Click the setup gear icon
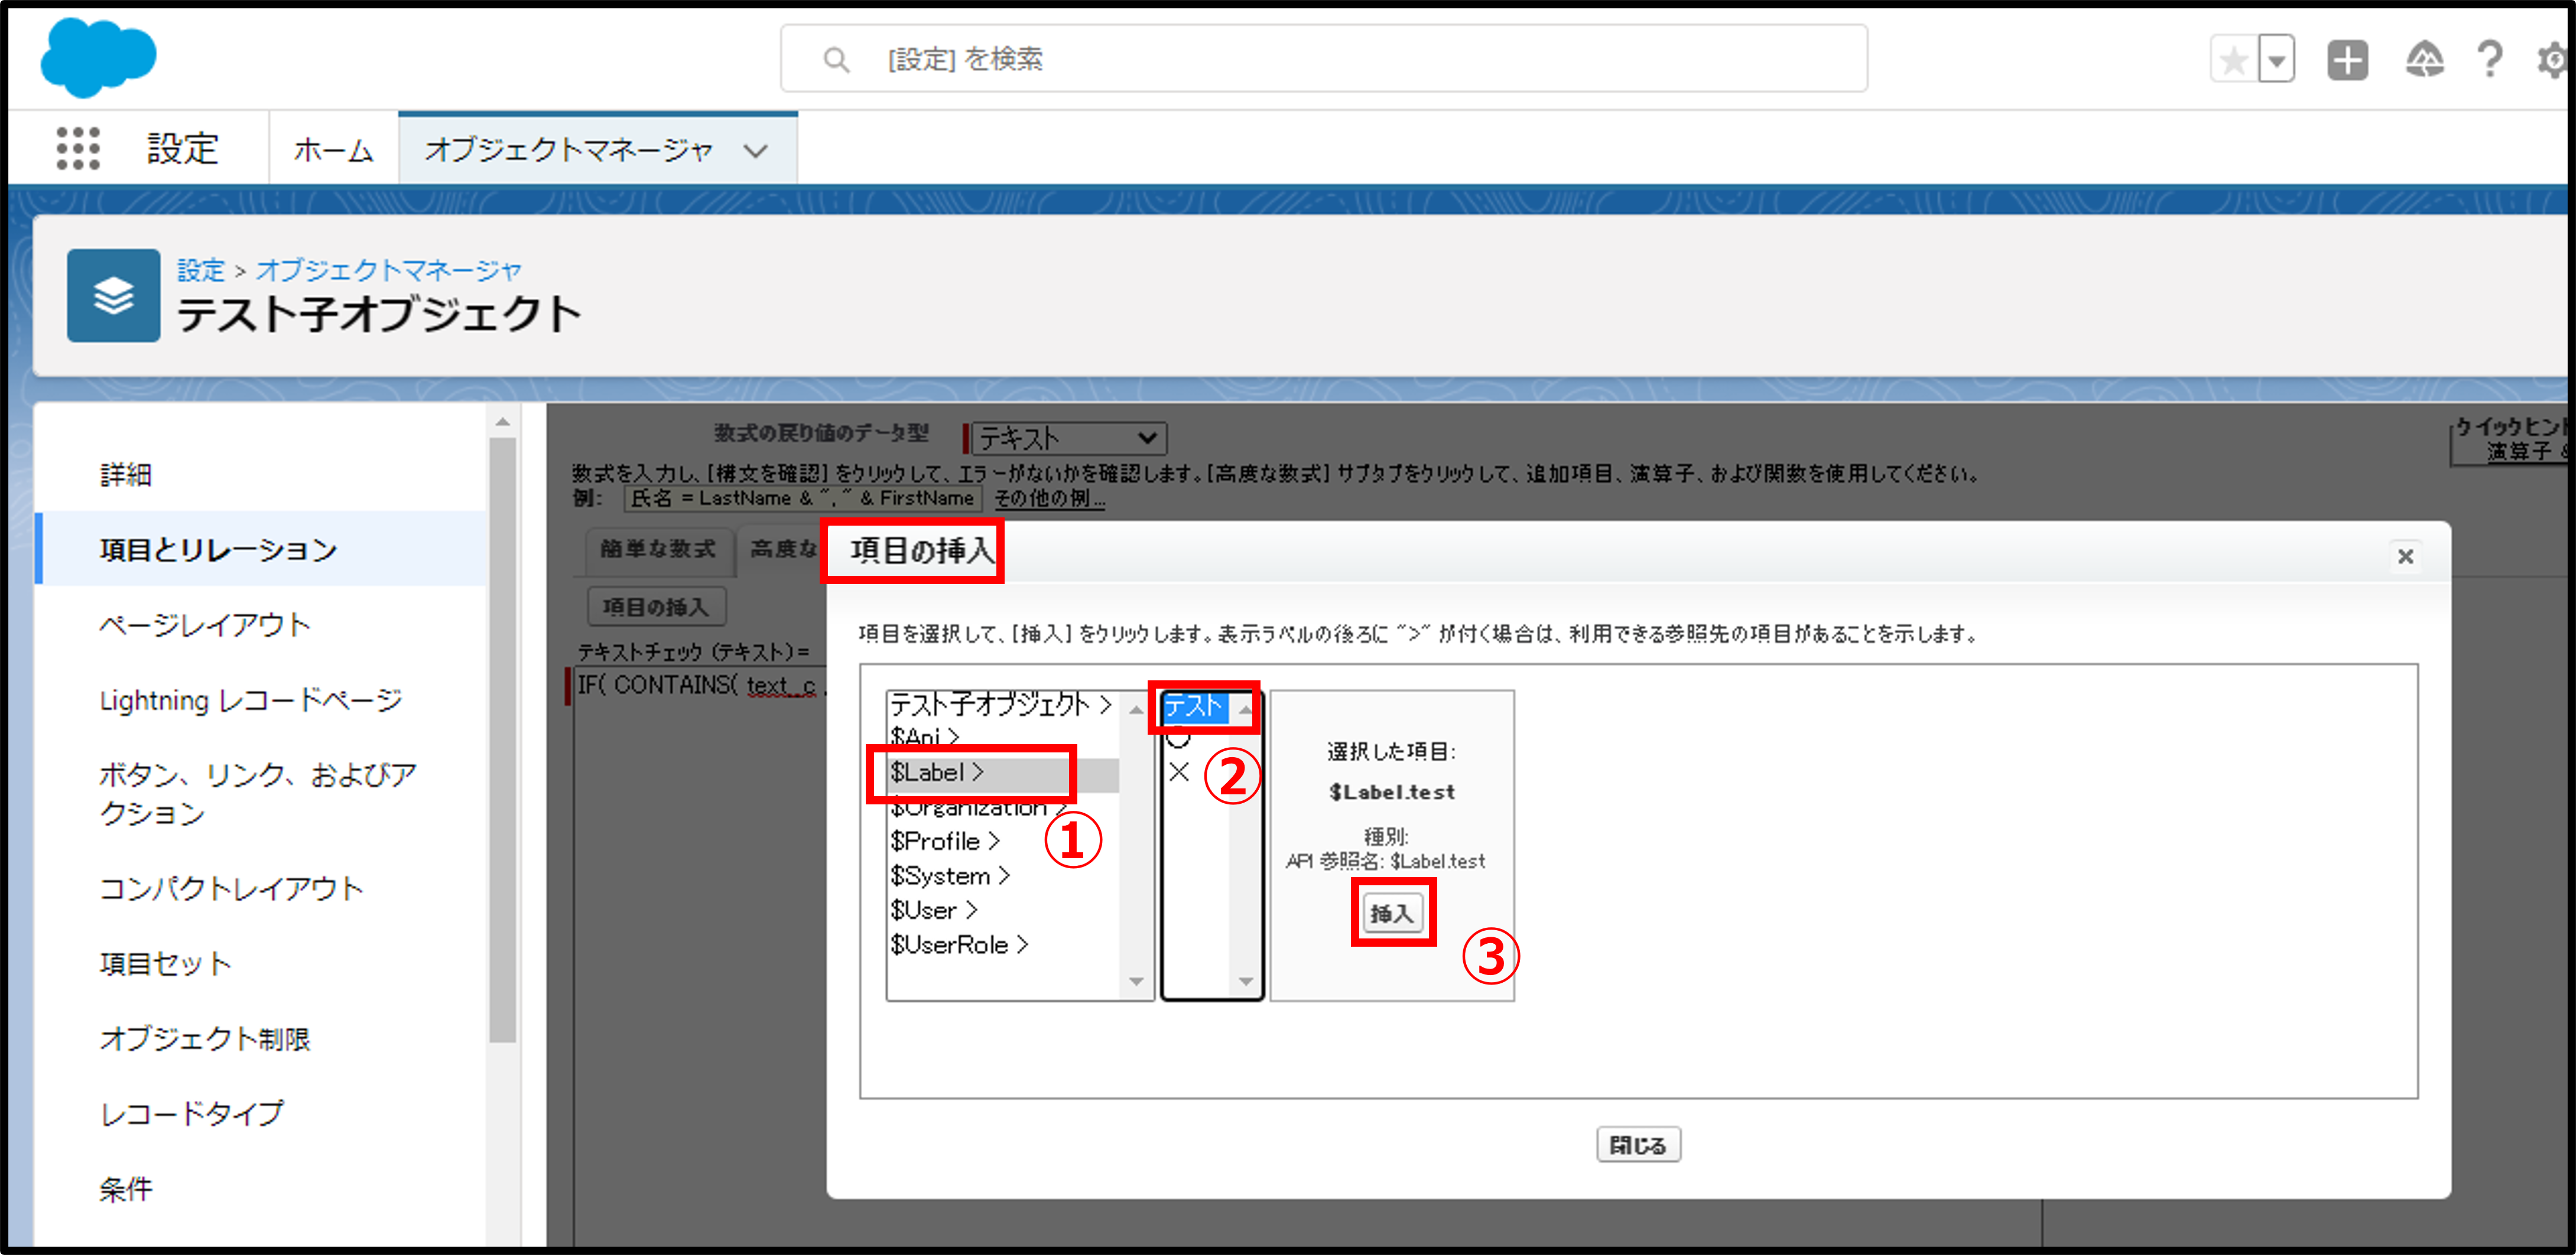The width and height of the screenshot is (2576, 1255). (x=2552, y=60)
